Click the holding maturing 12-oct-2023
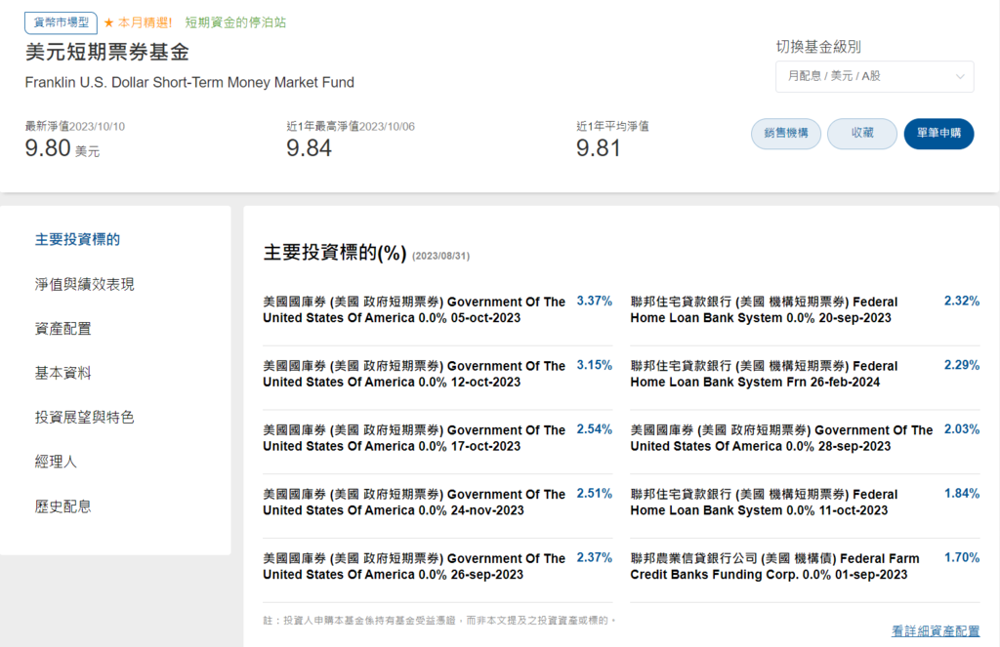Screen dimensions: 1000x647 click(x=414, y=374)
